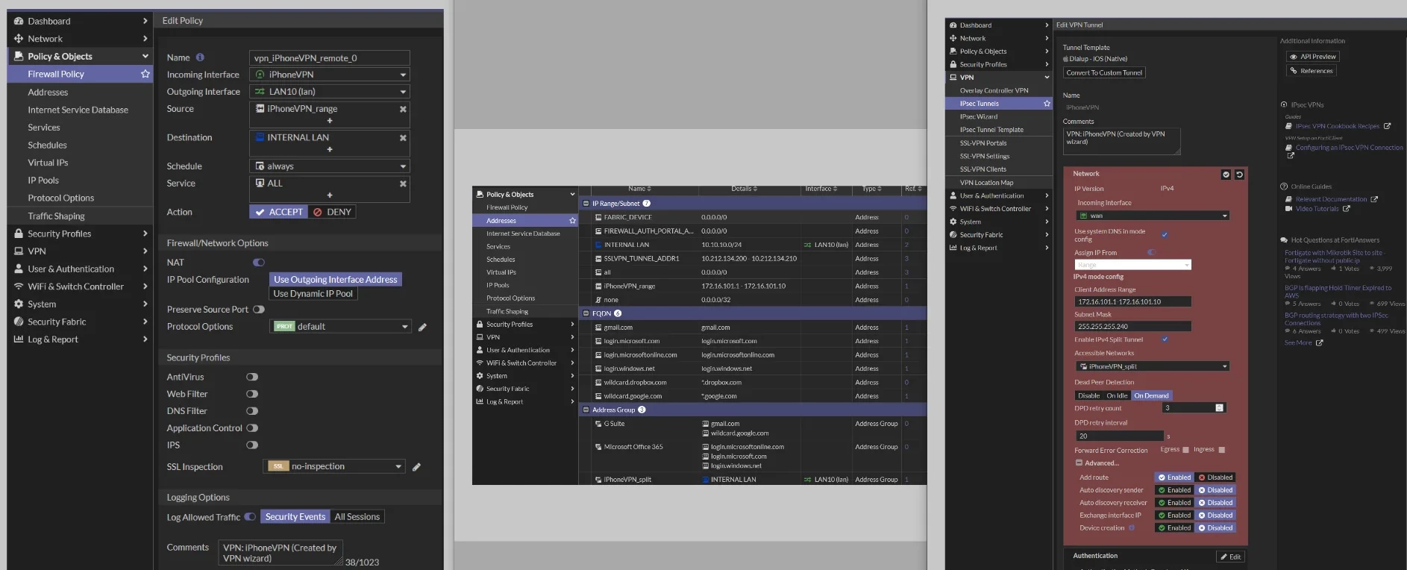The width and height of the screenshot is (1407, 570).
Task: Toggle Log Allowed Traffic switch
Action: [250, 517]
